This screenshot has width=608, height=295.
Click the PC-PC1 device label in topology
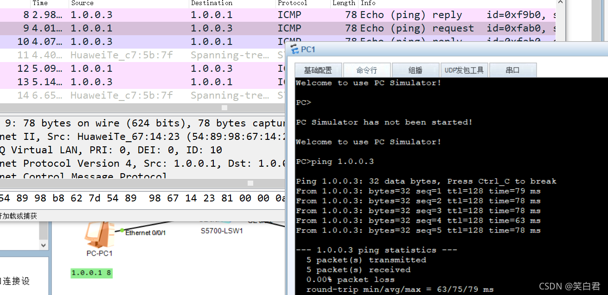click(99, 253)
